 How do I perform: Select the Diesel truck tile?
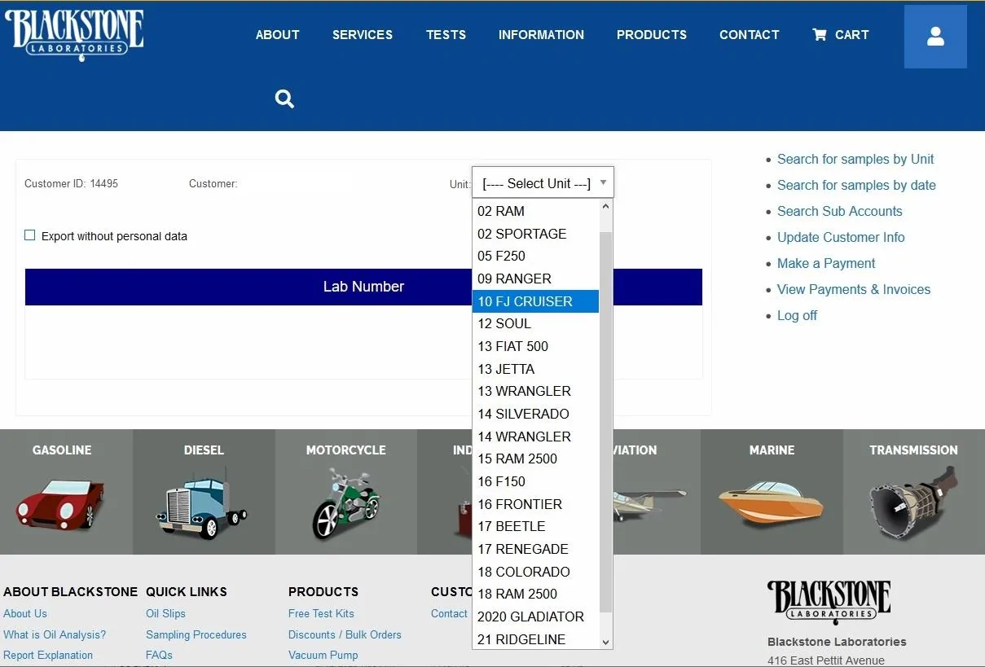click(x=204, y=492)
